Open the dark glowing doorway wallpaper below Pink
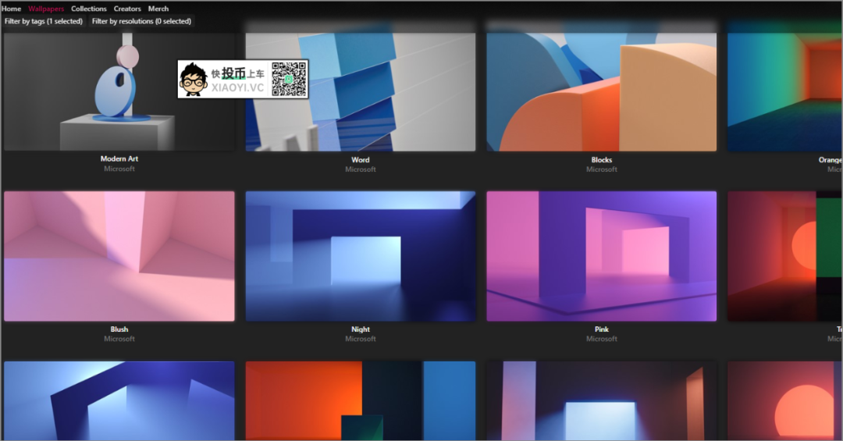Image resolution: width=843 pixels, height=441 pixels. 601,400
